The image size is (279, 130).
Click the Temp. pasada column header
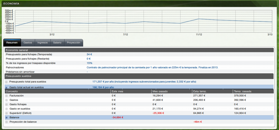coord(253,91)
